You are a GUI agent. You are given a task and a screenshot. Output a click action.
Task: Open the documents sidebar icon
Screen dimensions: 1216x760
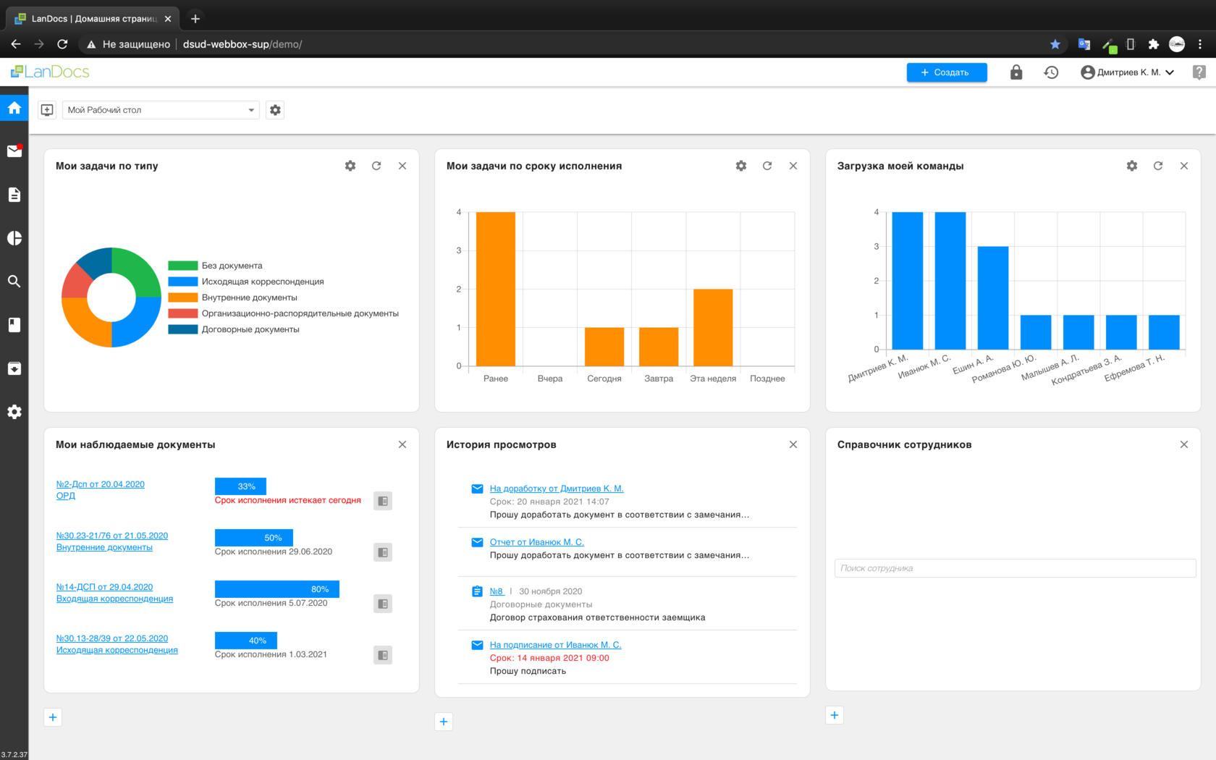click(14, 195)
